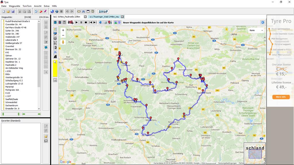This screenshot has height=165, width=294.
Task: Click the scissors cut icon
Action: coord(20,11)
